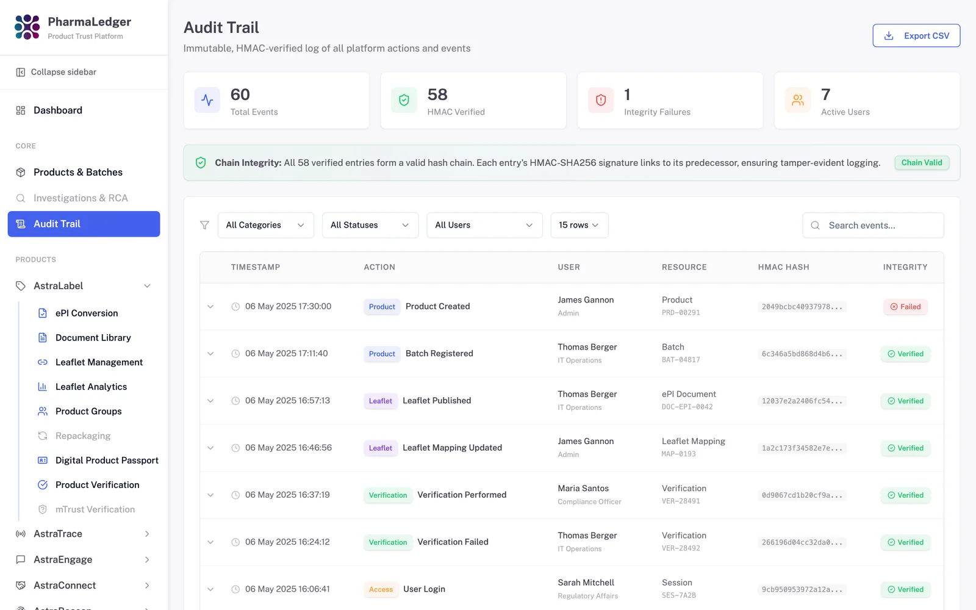976x610 pixels.
Task: Click the Document Library page icon
Action: 43,337
